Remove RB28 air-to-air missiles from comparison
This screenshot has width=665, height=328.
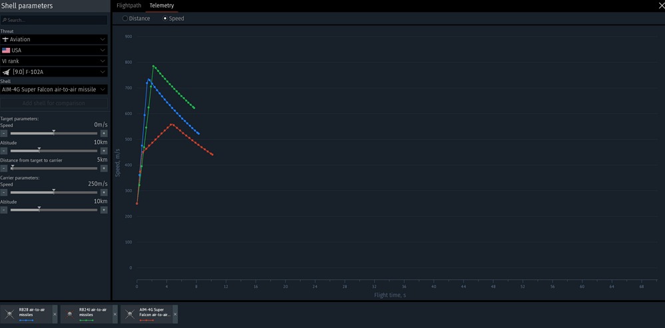(x=55, y=314)
